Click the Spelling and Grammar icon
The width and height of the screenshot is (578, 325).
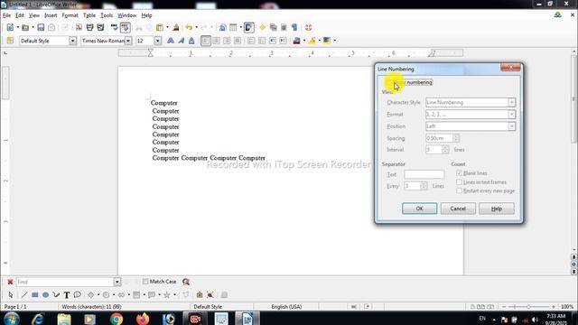click(115, 28)
